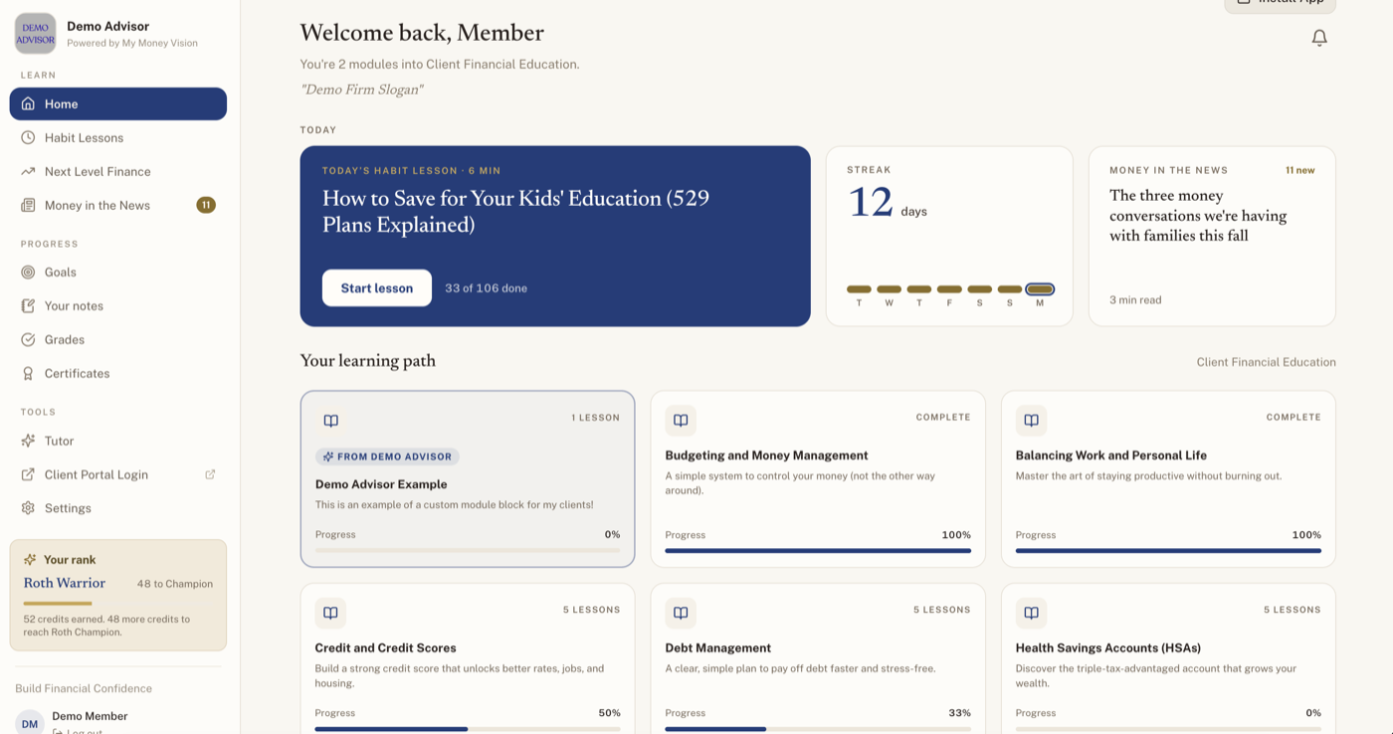Click the book icon on Credit and Credit Scores

[x=330, y=613]
